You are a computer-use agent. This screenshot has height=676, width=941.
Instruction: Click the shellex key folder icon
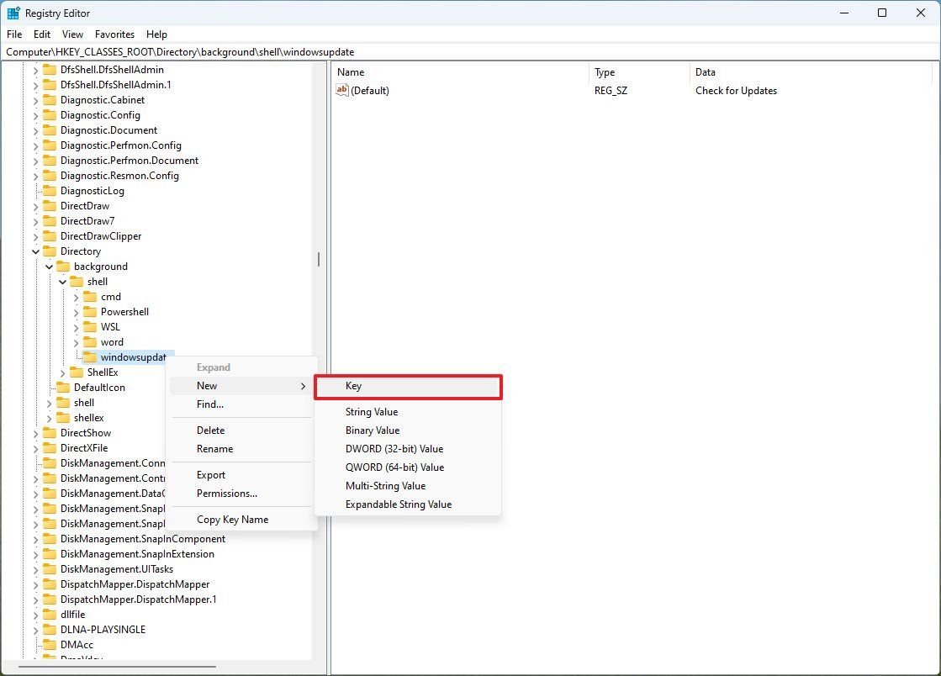(61, 417)
